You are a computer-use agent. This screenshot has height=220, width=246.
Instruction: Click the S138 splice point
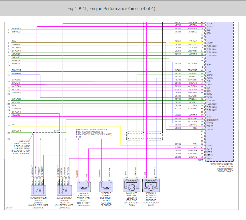79,139
